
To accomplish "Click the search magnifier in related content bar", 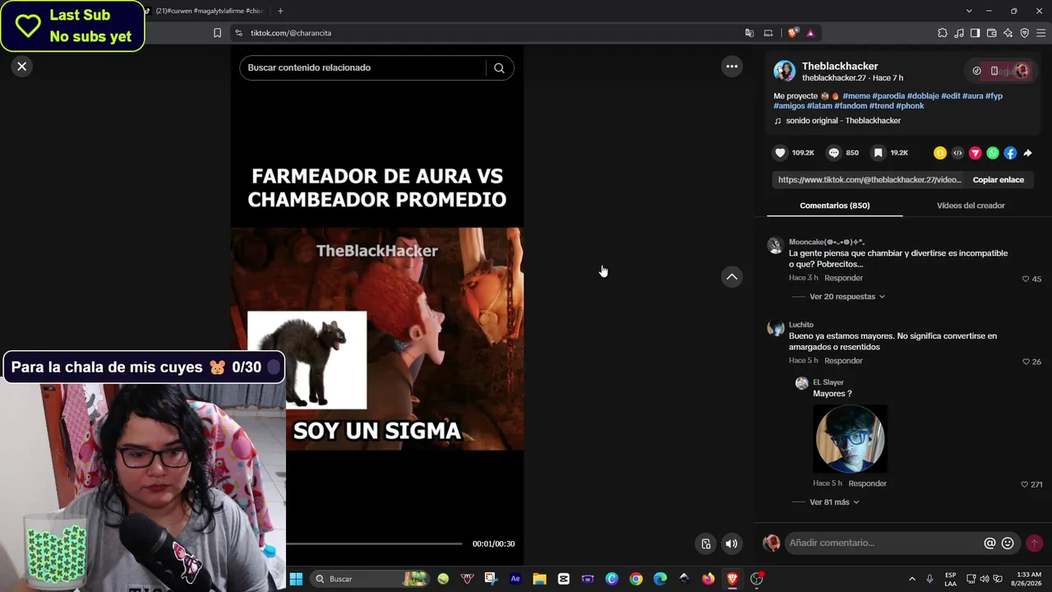I will 499,68.
